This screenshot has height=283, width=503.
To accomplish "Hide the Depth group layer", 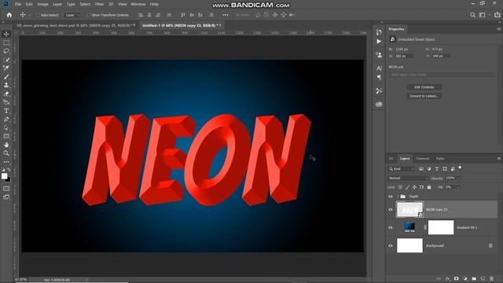I will [391, 197].
